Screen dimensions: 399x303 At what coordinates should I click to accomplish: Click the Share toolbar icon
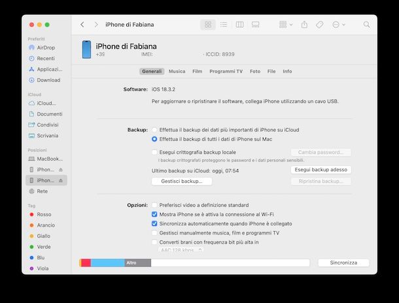click(304, 25)
